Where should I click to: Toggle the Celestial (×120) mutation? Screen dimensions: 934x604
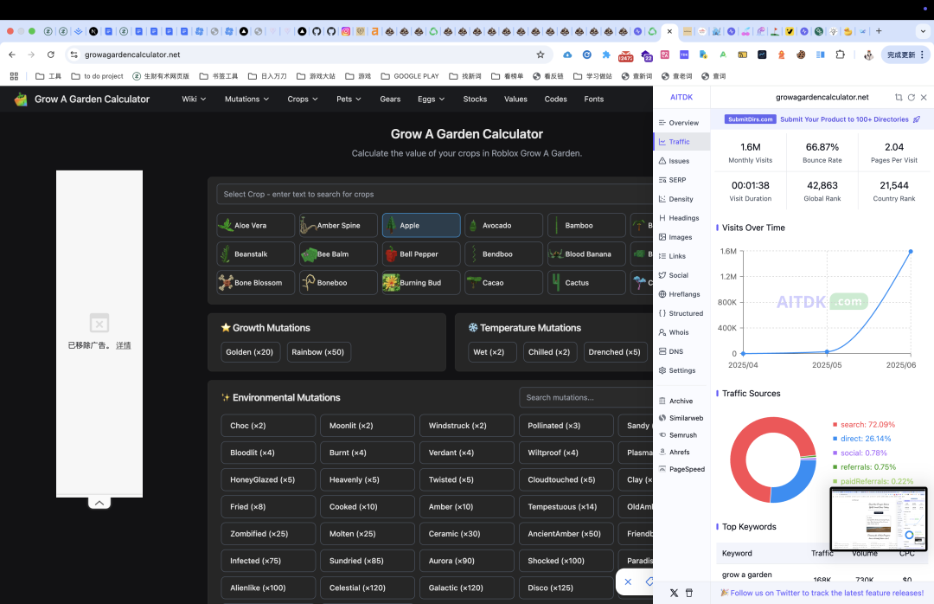point(367,588)
